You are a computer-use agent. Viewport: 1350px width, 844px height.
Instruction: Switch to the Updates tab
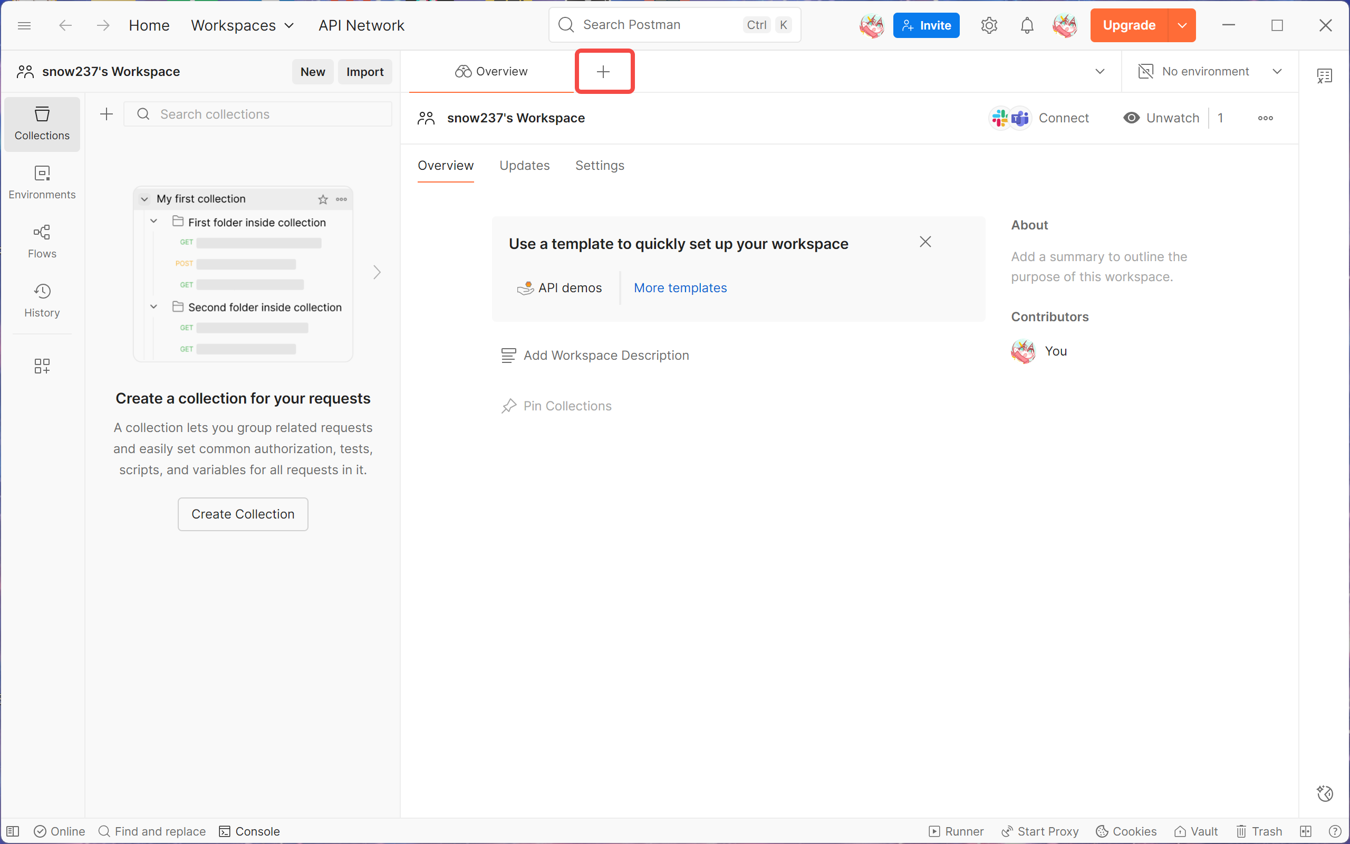point(524,165)
